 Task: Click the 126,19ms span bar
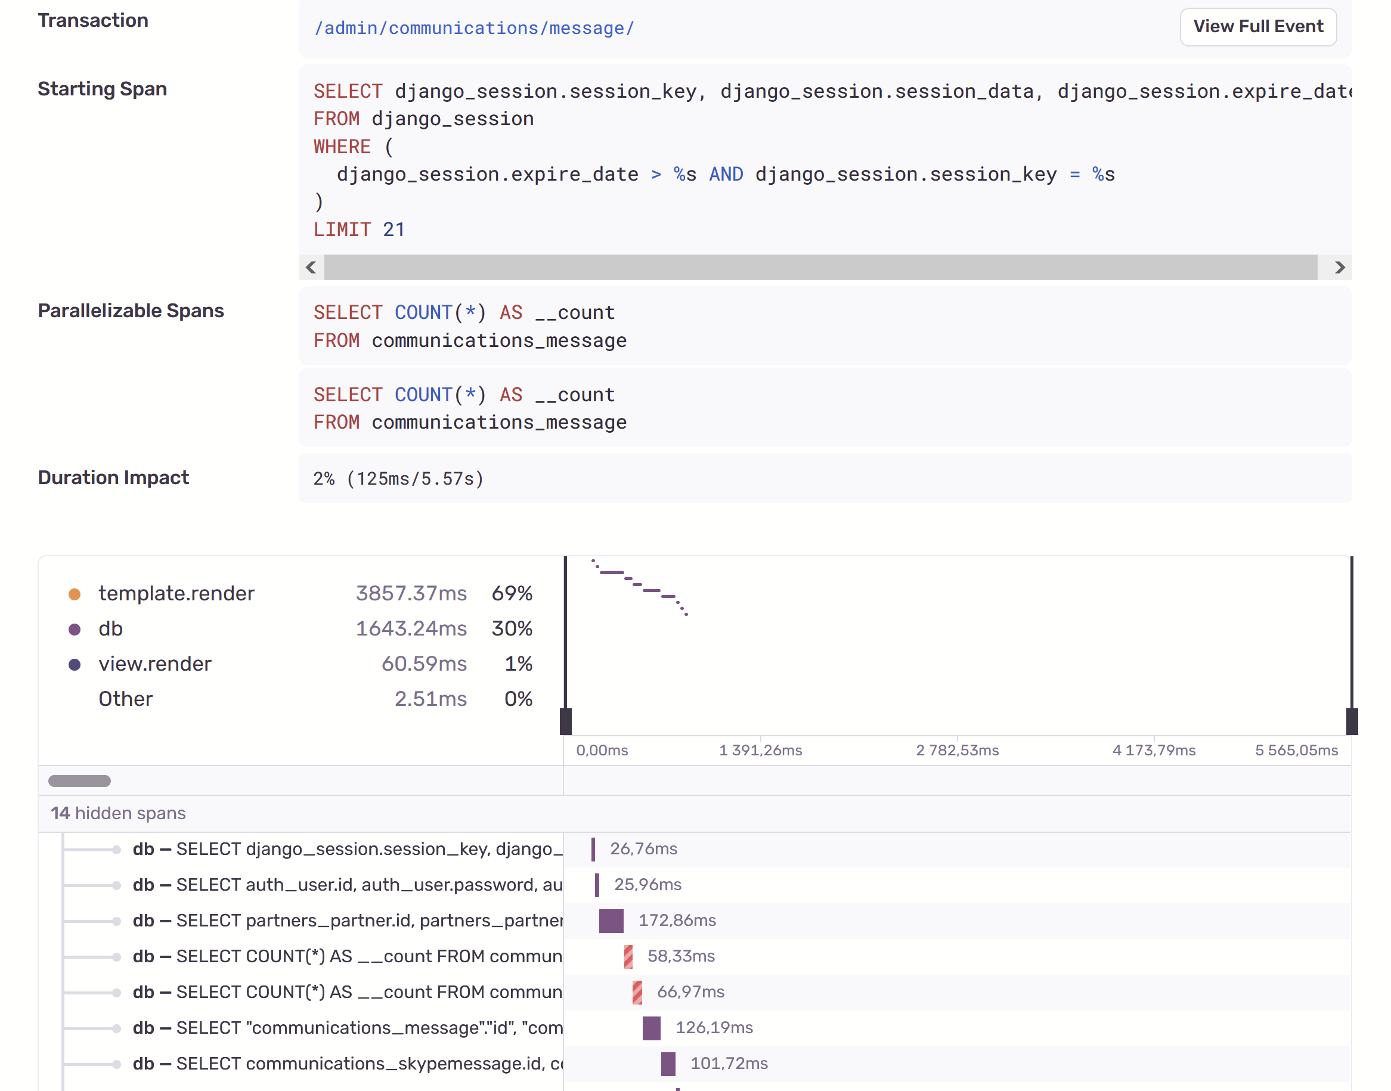click(652, 1028)
